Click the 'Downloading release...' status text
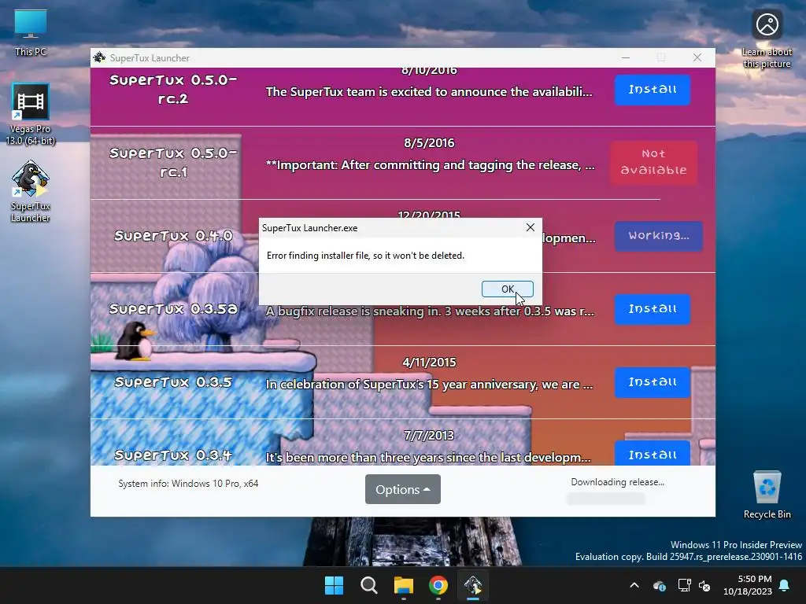This screenshot has height=604, width=806. click(617, 482)
